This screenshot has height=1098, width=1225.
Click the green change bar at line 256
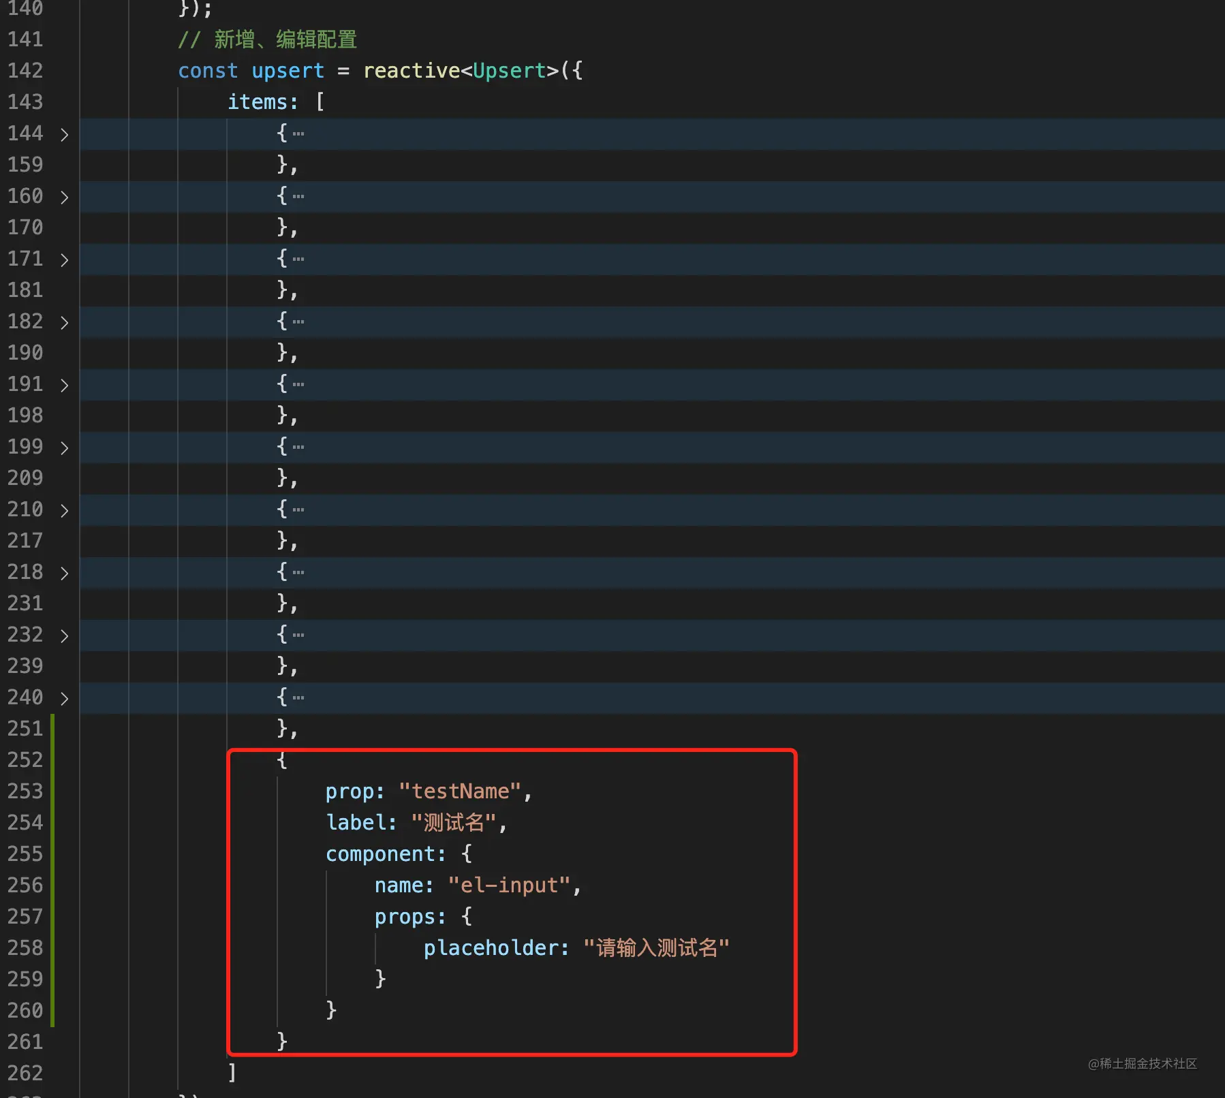(x=52, y=885)
